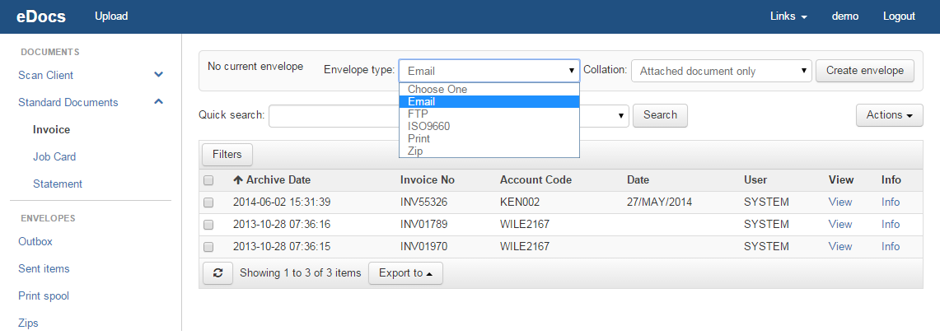Open the Actions dropdown button

(889, 115)
